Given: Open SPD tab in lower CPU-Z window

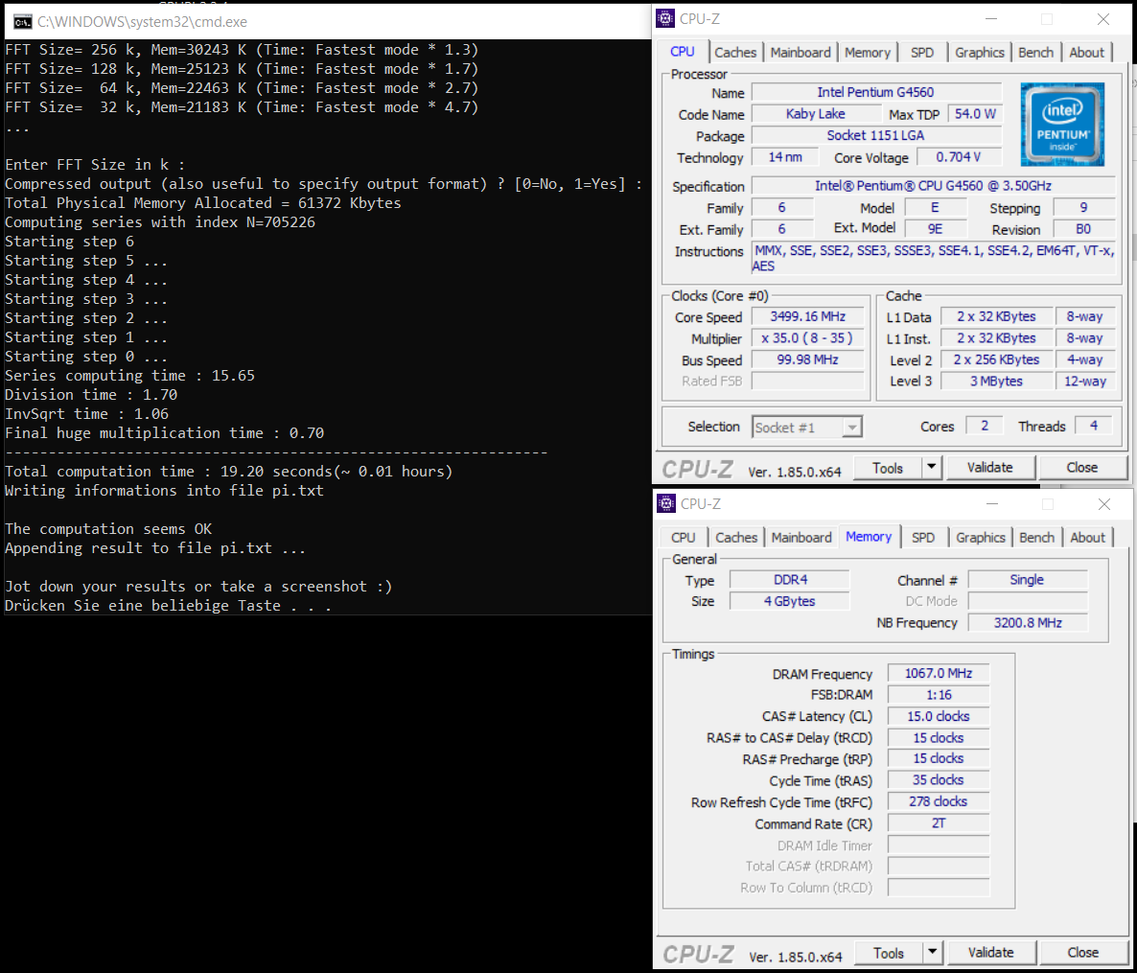Looking at the screenshot, I should 923,537.
